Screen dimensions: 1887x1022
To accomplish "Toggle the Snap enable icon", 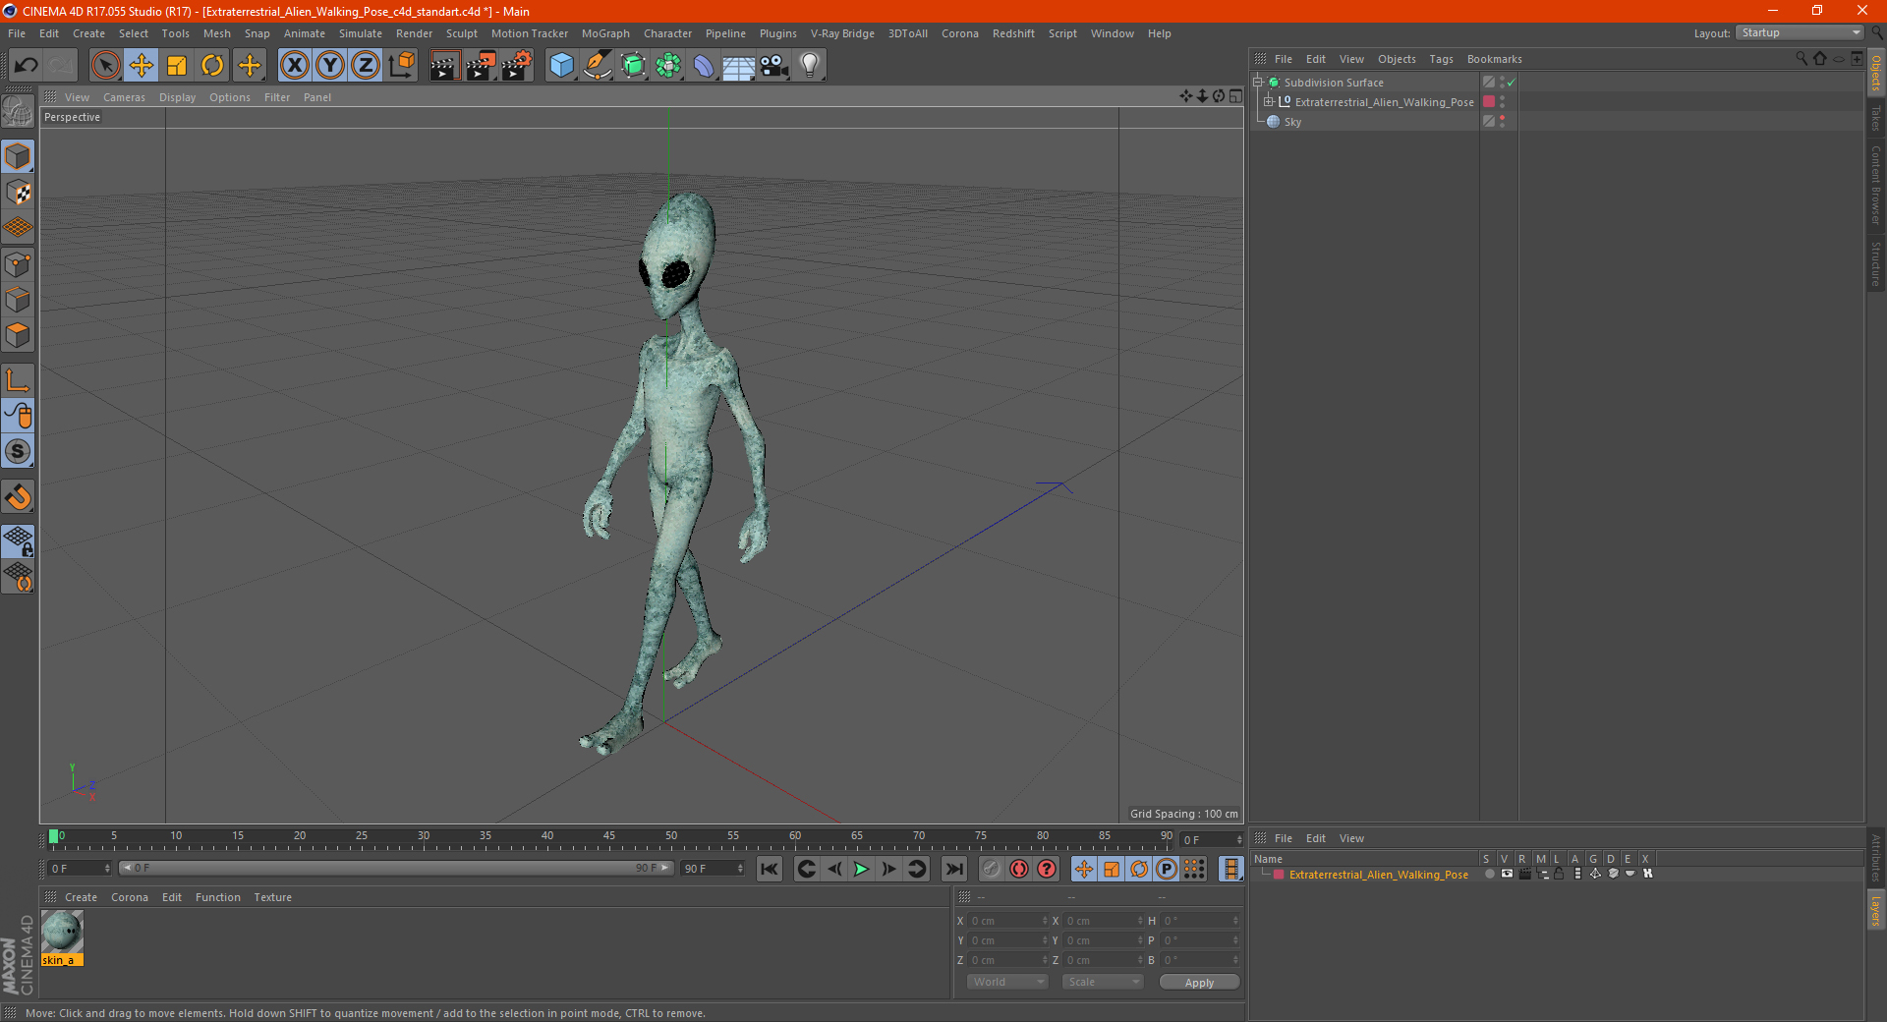I will 19,452.
